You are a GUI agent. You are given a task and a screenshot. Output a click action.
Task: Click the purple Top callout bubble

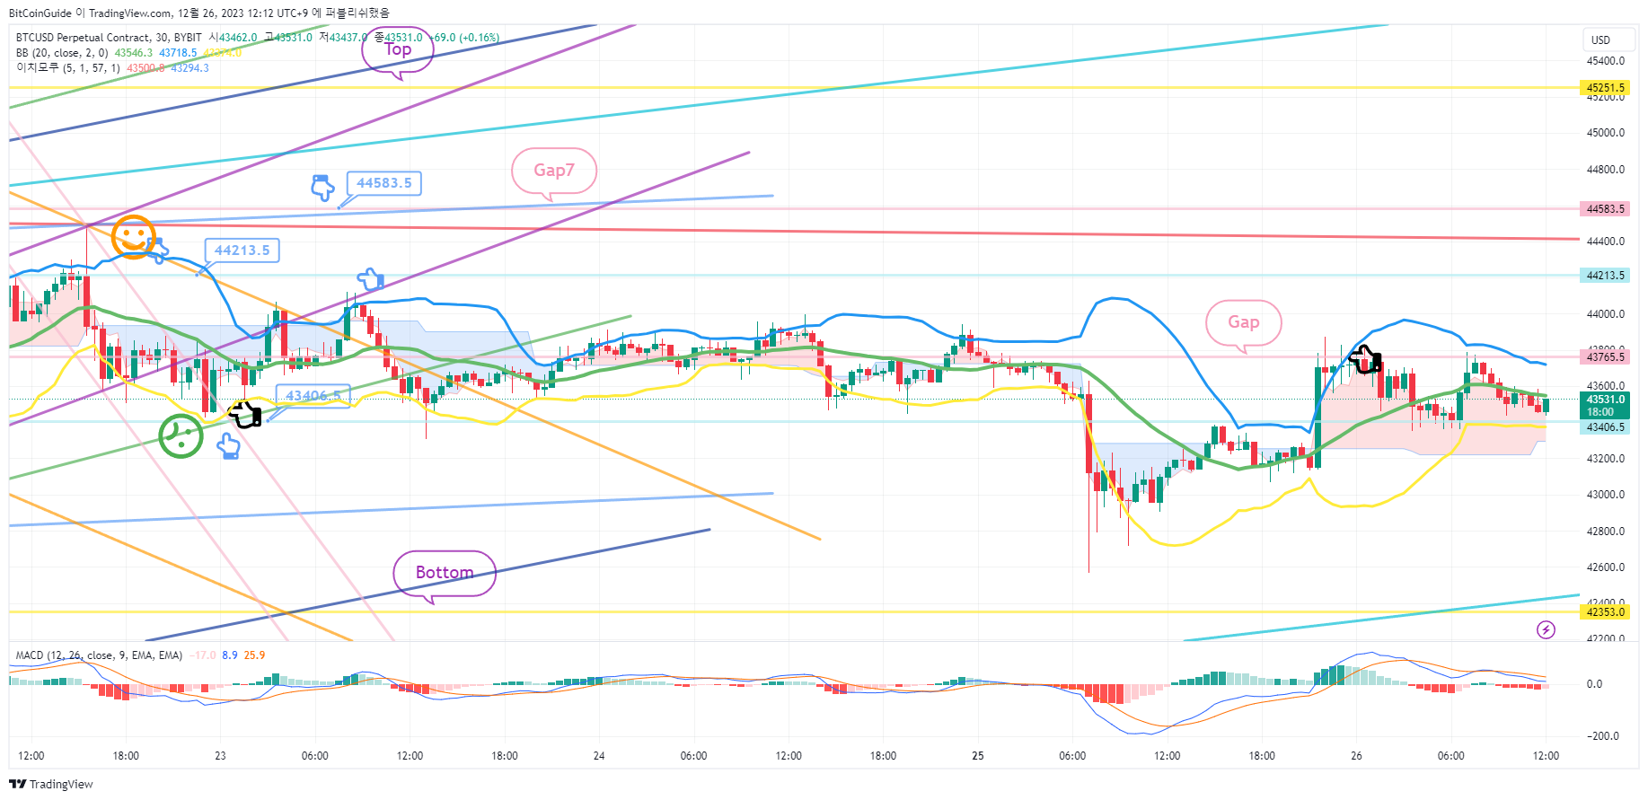point(398,50)
